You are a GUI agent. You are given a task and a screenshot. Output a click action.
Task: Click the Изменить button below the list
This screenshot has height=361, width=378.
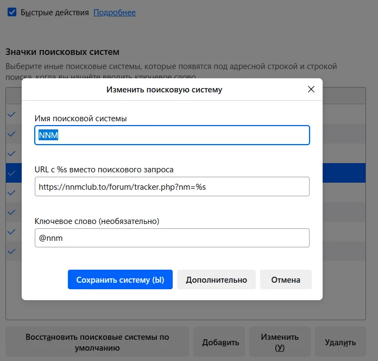[x=280, y=343]
